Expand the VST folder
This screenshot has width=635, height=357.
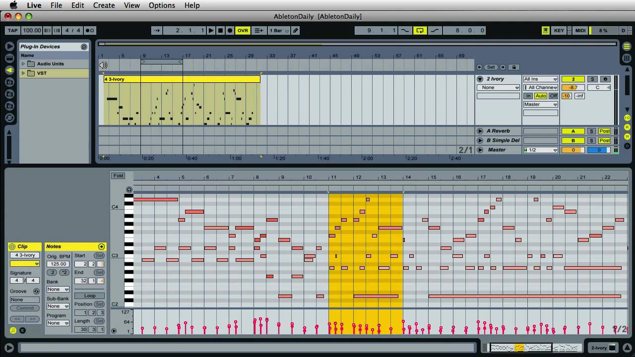click(x=23, y=73)
